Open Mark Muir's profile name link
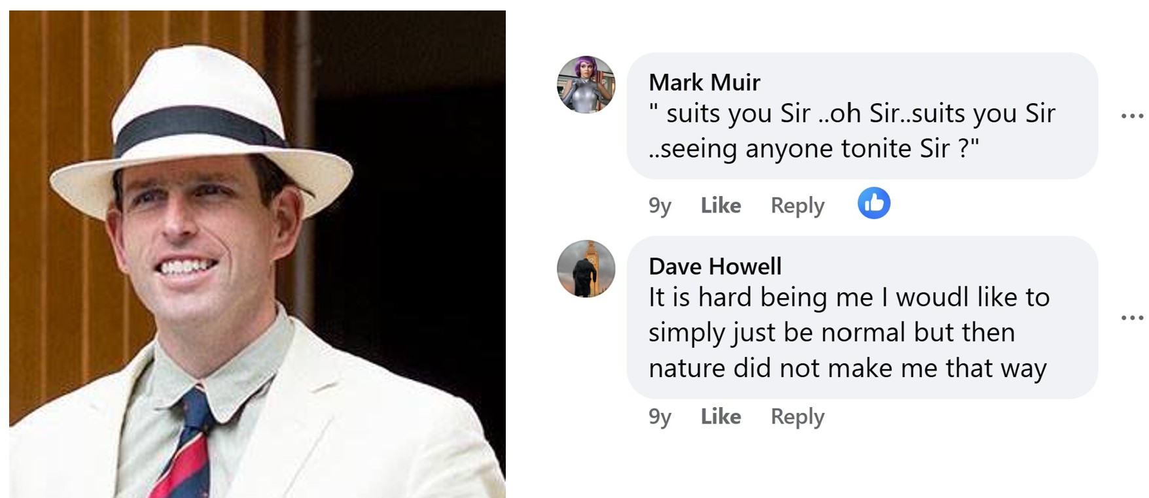This screenshot has height=498, width=1149. pyautogui.click(x=704, y=82)
